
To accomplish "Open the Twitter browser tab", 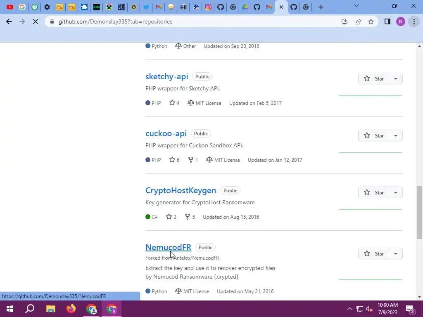I will pos(146,7).
